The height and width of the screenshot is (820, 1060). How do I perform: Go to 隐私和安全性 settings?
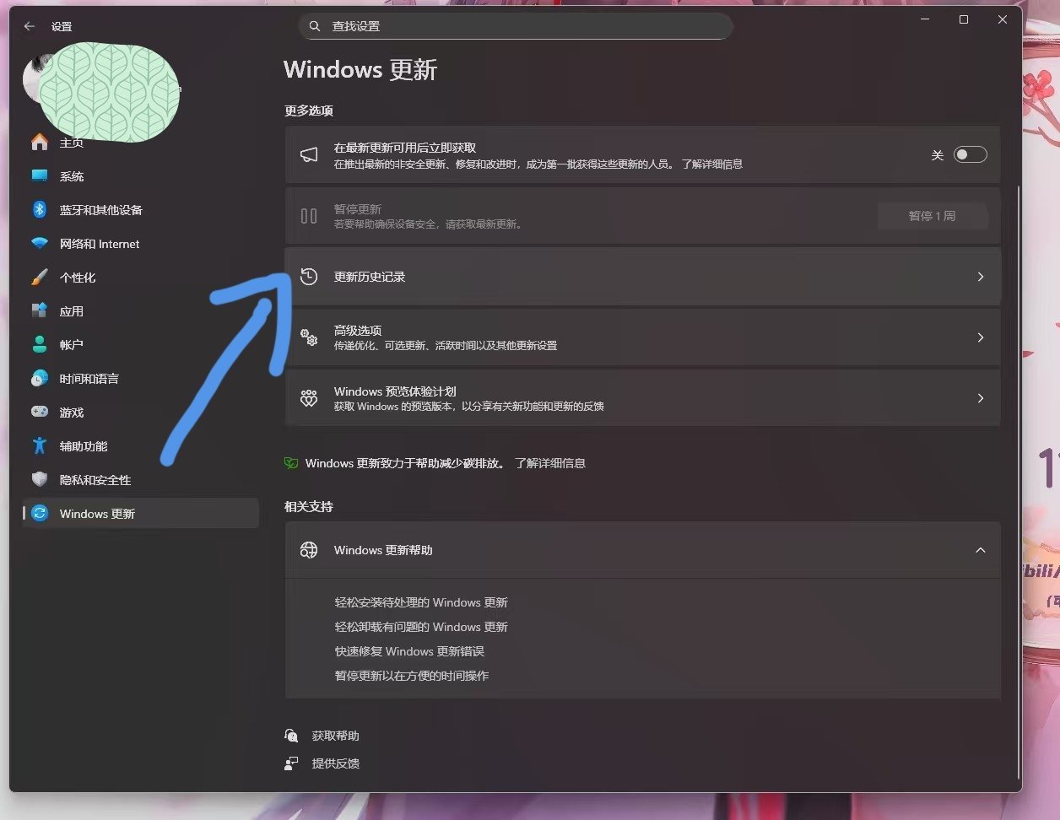coord(140,480)
